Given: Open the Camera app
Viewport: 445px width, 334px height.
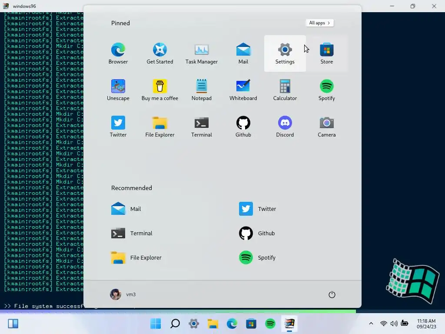Looking at the screenshot, I should (327, 127).
